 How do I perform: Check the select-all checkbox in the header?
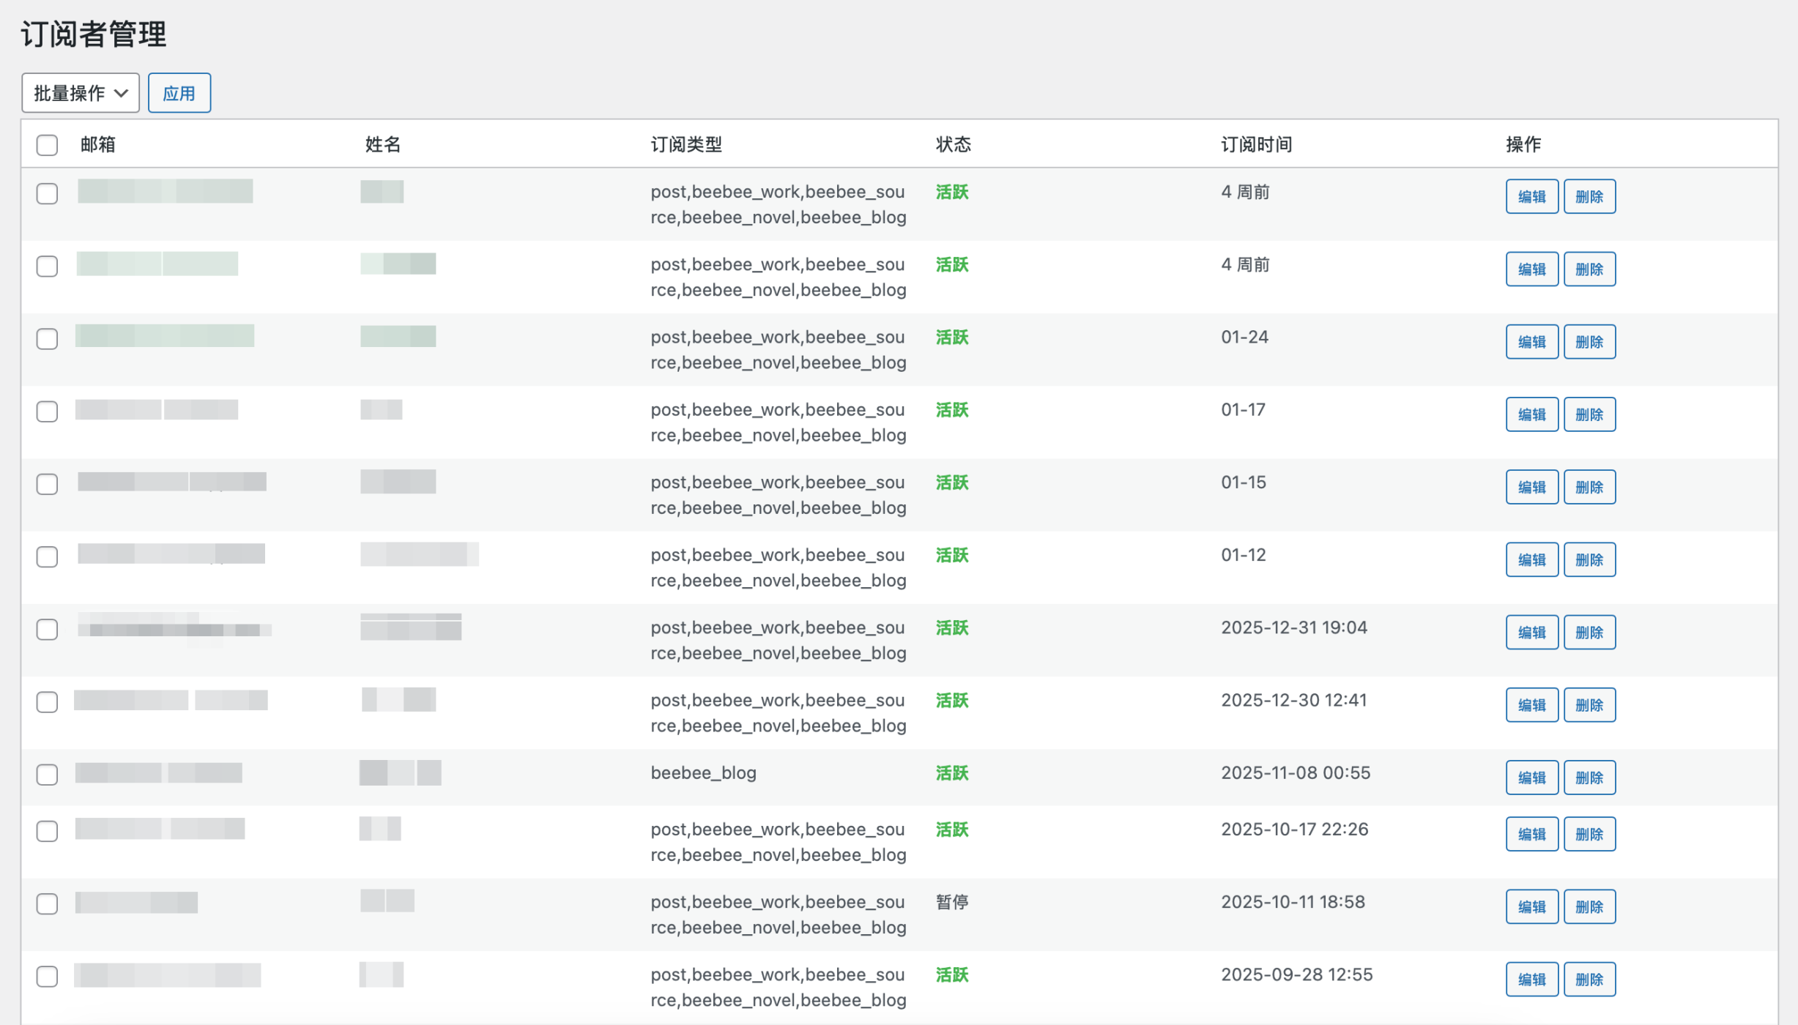pyautogui.click(x=47, y=145)
